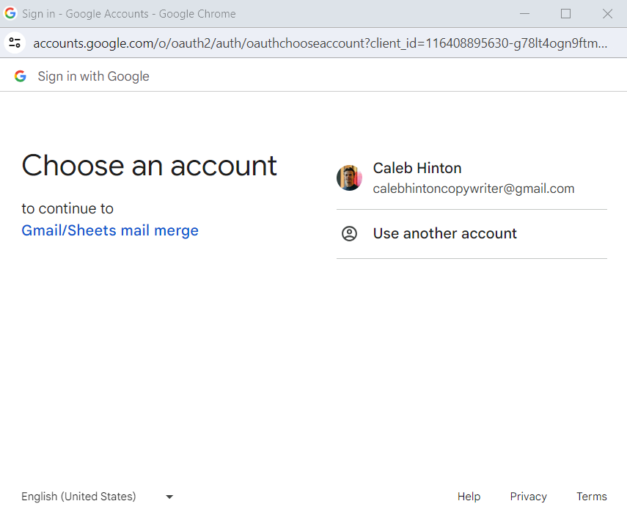This screenshot has height=523, width=627.
Task: Click the Sign in with Google text
Action: coord(93,76)
